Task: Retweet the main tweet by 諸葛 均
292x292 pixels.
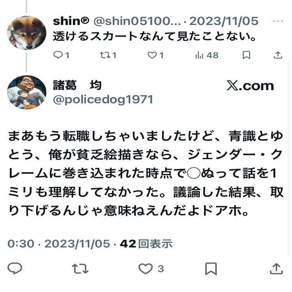Action: click(80, 268)
